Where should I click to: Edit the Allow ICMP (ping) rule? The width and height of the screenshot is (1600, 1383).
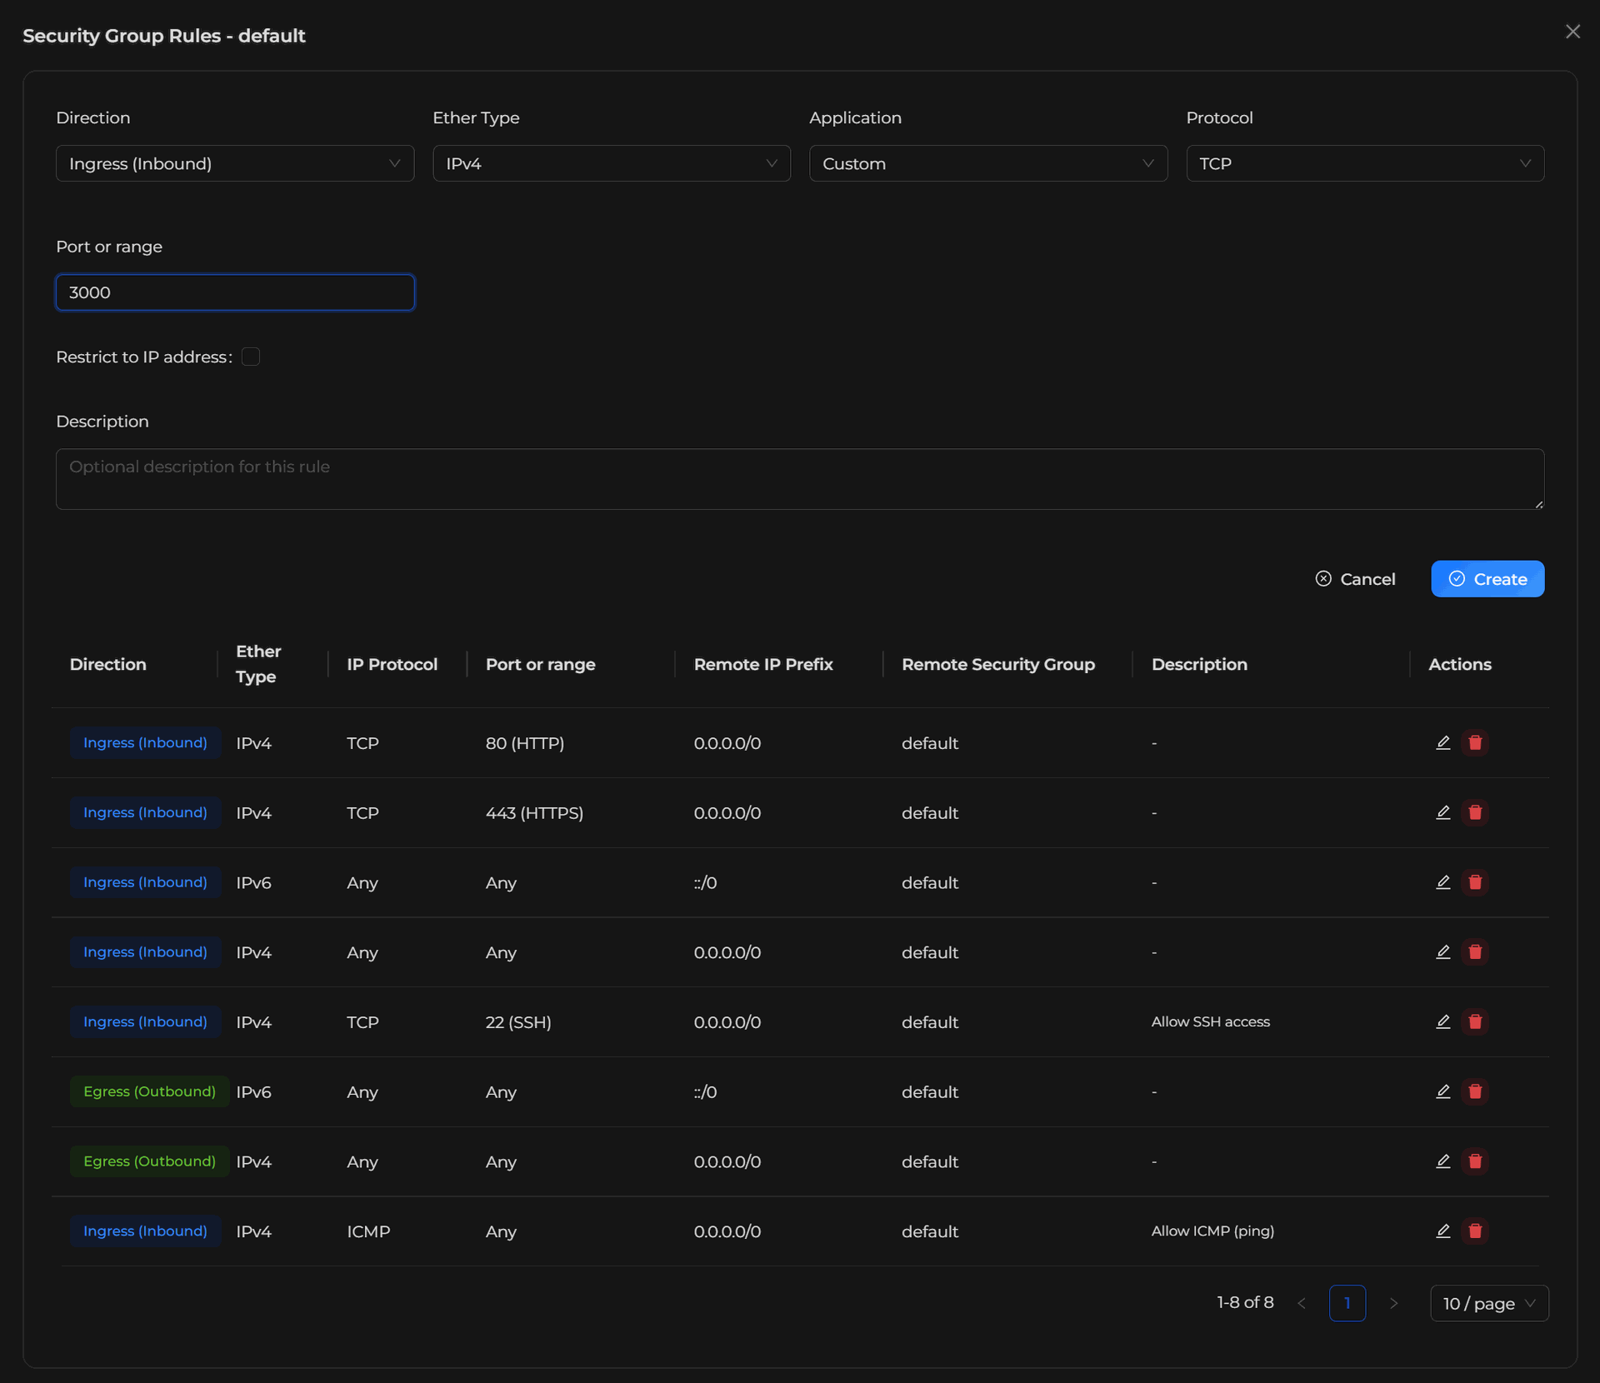1443,1231
